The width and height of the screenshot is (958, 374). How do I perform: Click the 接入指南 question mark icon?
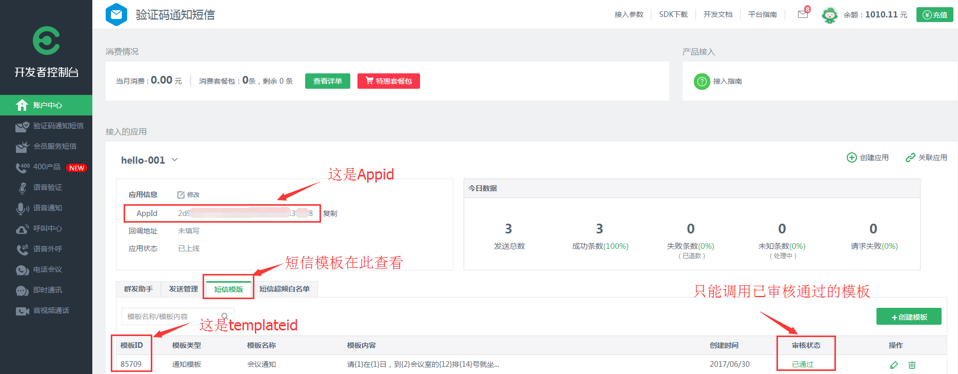(702, 81)
